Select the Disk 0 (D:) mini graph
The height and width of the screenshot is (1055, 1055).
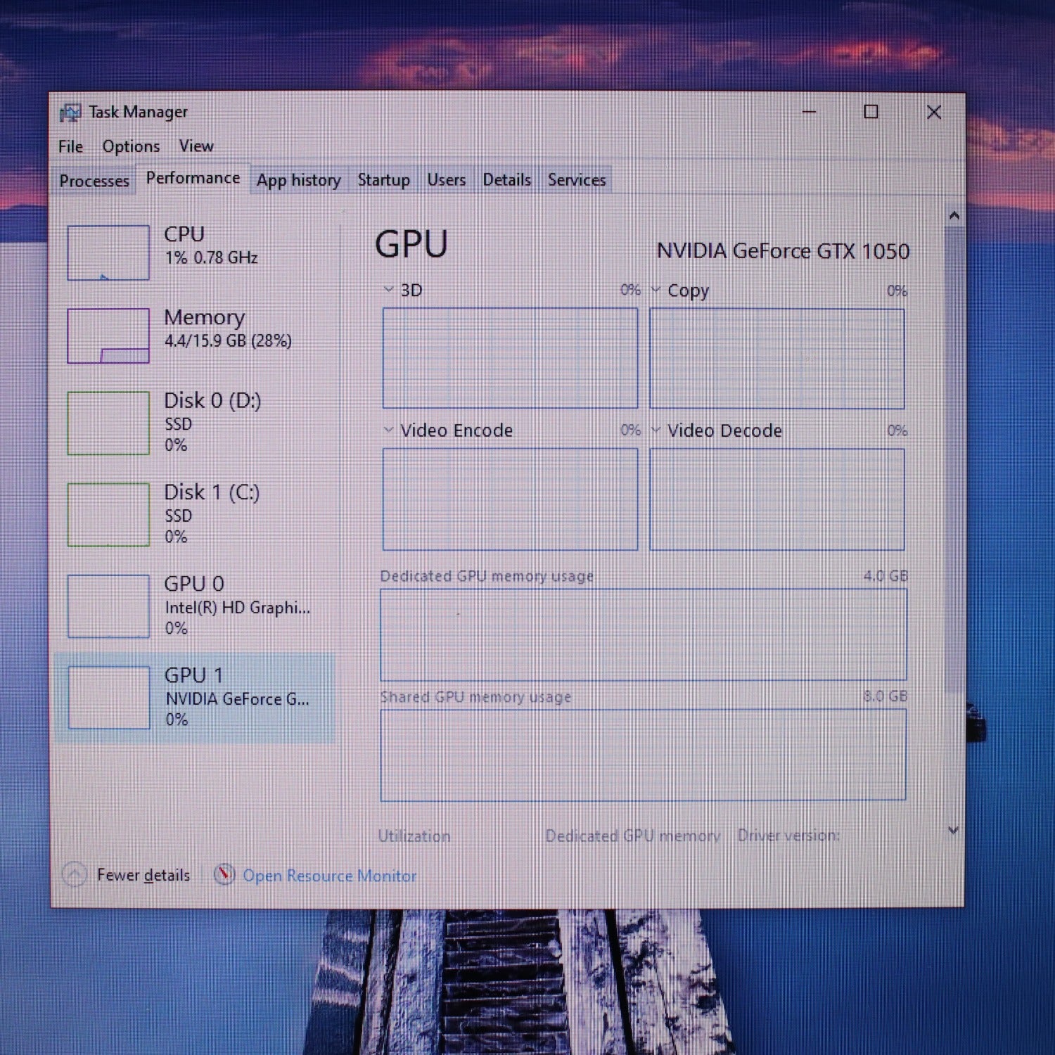point(108,423)
